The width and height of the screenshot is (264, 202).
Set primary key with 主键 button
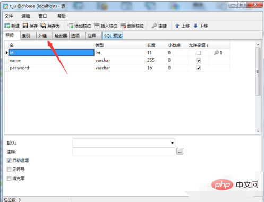159,26
